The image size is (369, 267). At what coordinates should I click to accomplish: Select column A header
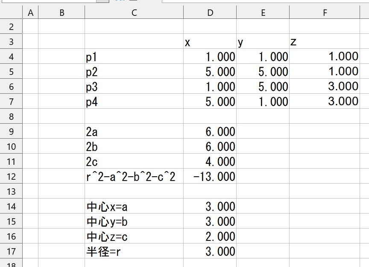(30, 12)
